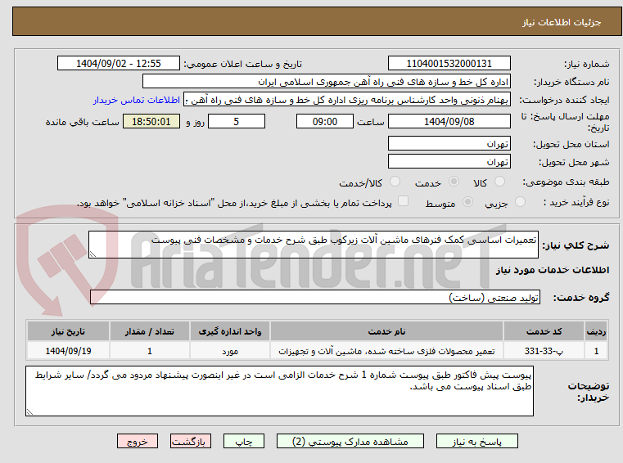The image size is (623, 463).
Task: Click the تاریخ نیاز column header
Action: click(68, 331)
